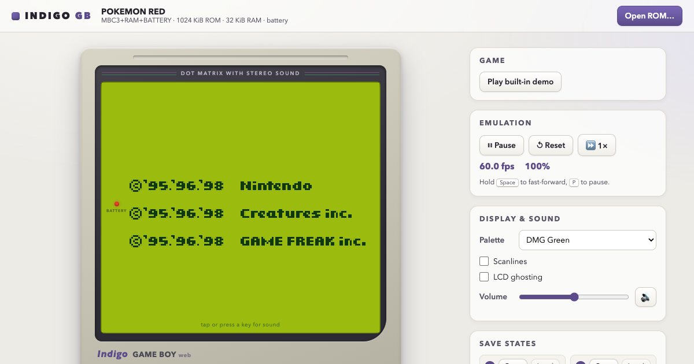Enable the LCD ghosting checkbox

click(484, 277)
